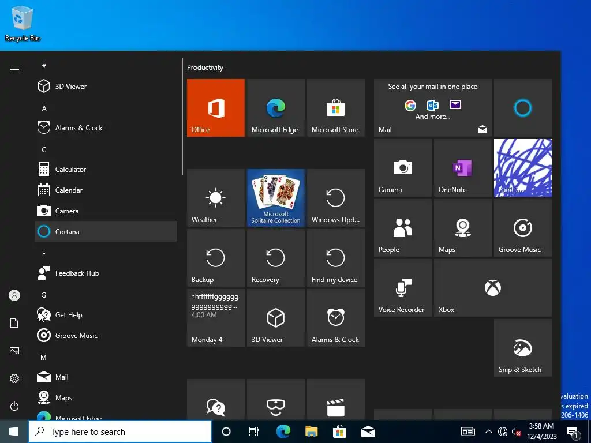The image size is (591, 443).
Task: Open File Explorer from the taskbar
Action: pyautogui.click(x=311, y=431)
